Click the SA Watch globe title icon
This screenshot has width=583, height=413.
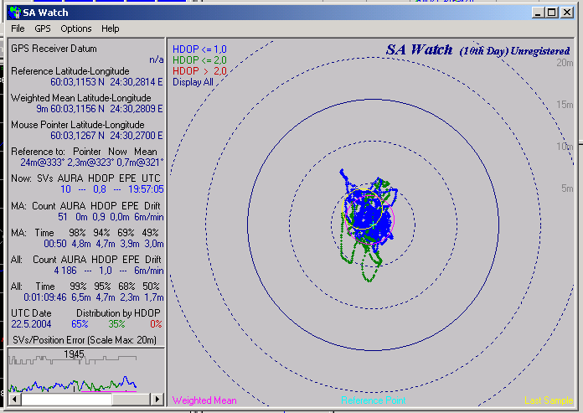click(x=15, y=13)
